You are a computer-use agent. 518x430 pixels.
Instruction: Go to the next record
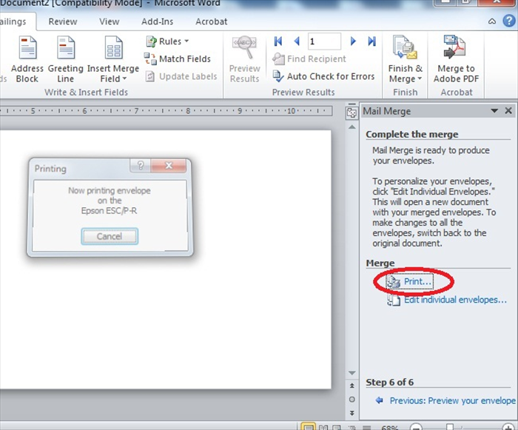pos(353,41)
